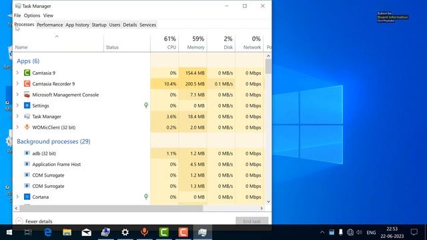Image resolution: width=427 pixels, height=240 pixels.
Task: Click the green leaf status icon for Settings
Action: pos(146,105)
